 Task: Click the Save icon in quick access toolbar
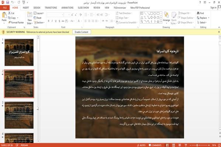(x=8, y=2)
